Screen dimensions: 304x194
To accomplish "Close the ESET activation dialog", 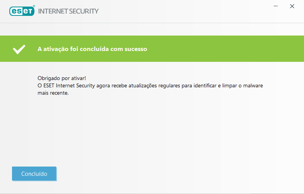I will point(292,6).
